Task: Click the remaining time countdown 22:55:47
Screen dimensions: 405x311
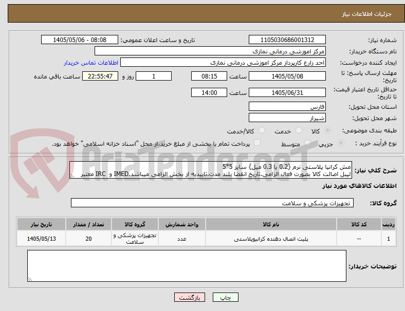Action: (x=100, y=76)
